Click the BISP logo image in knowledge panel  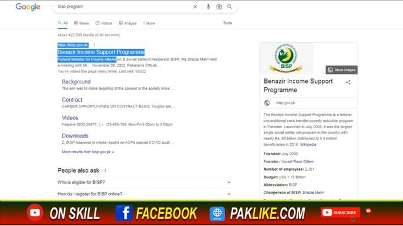pos(287,58)
